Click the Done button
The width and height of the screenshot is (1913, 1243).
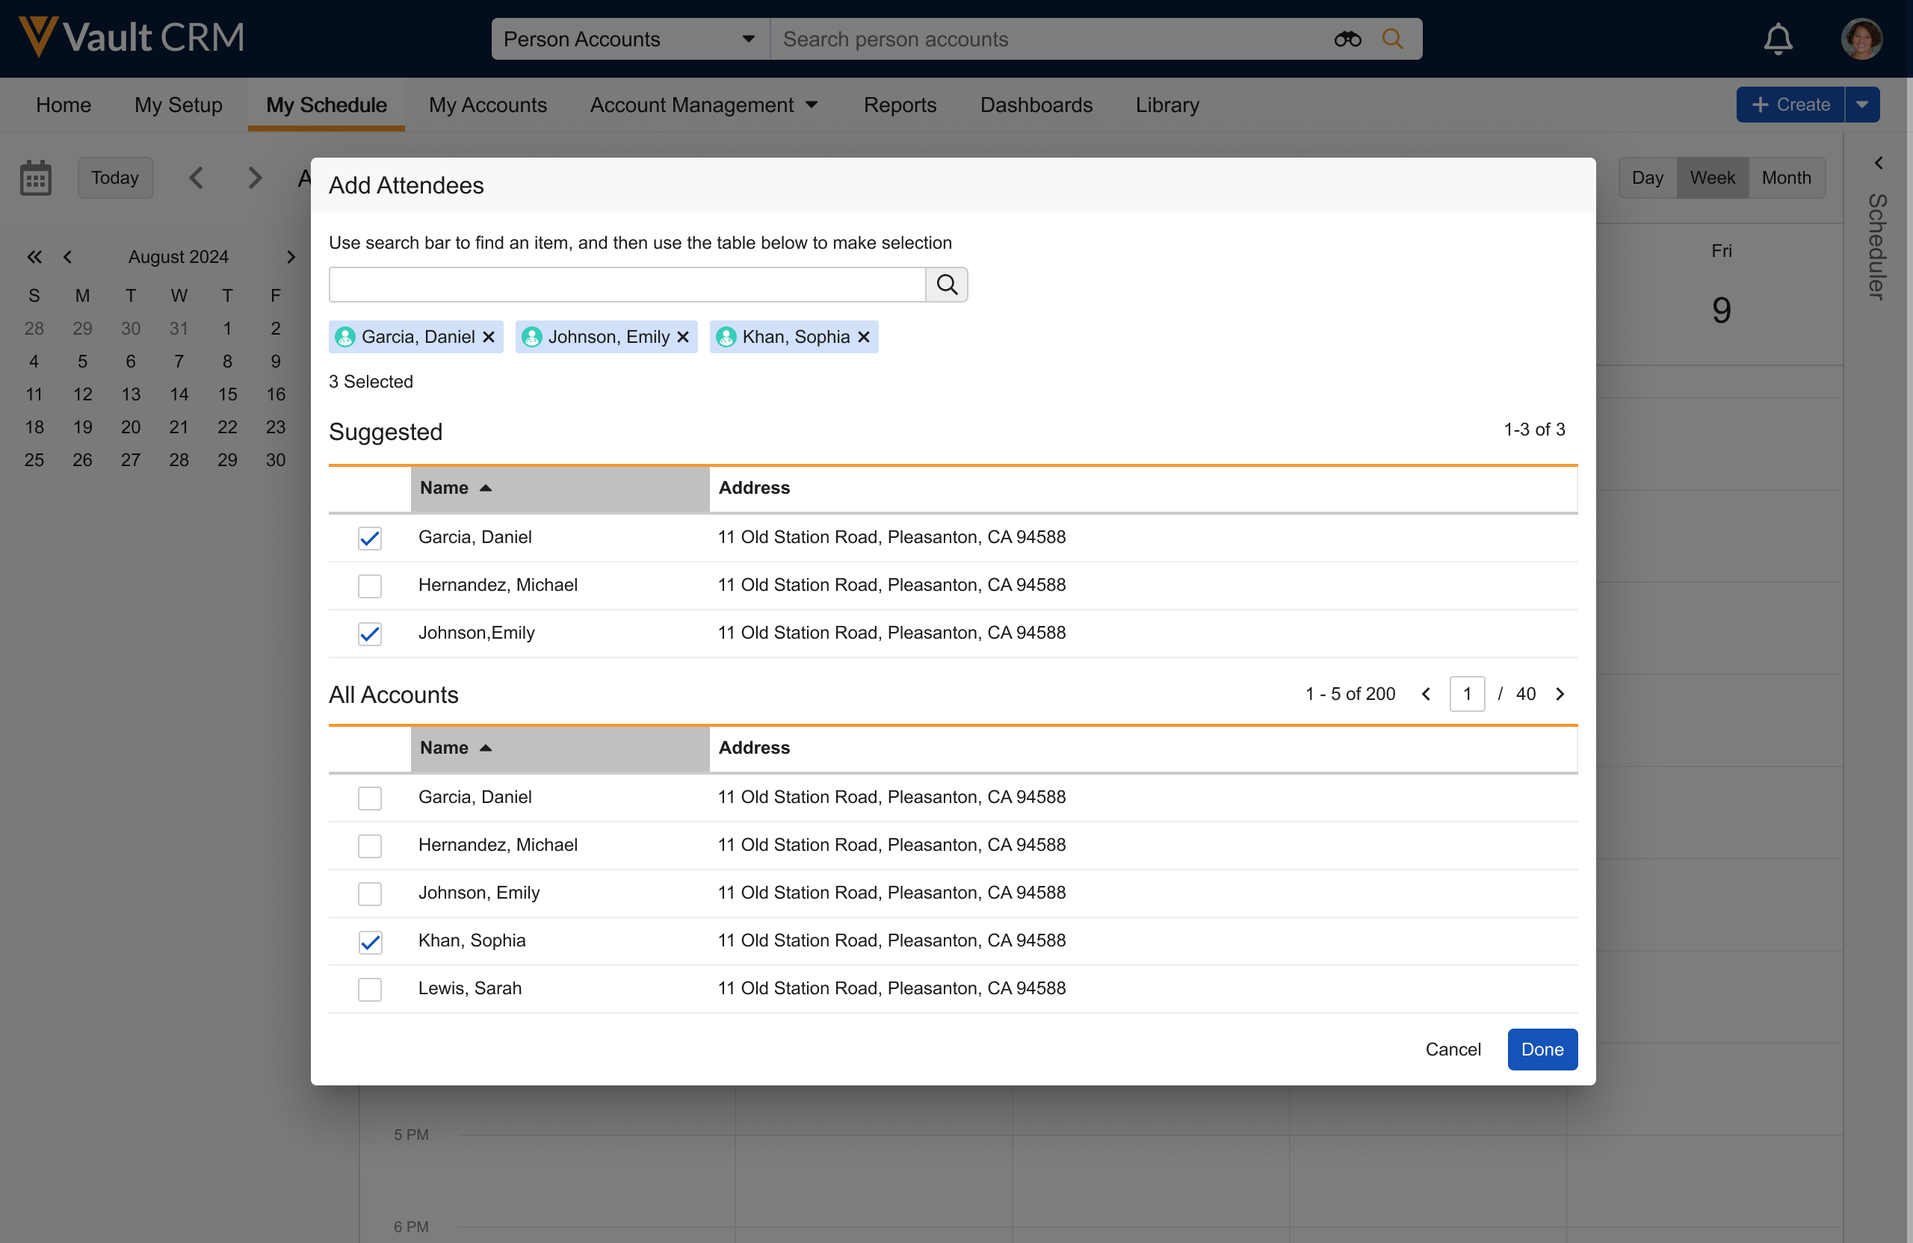(x=1542, y=1050)
